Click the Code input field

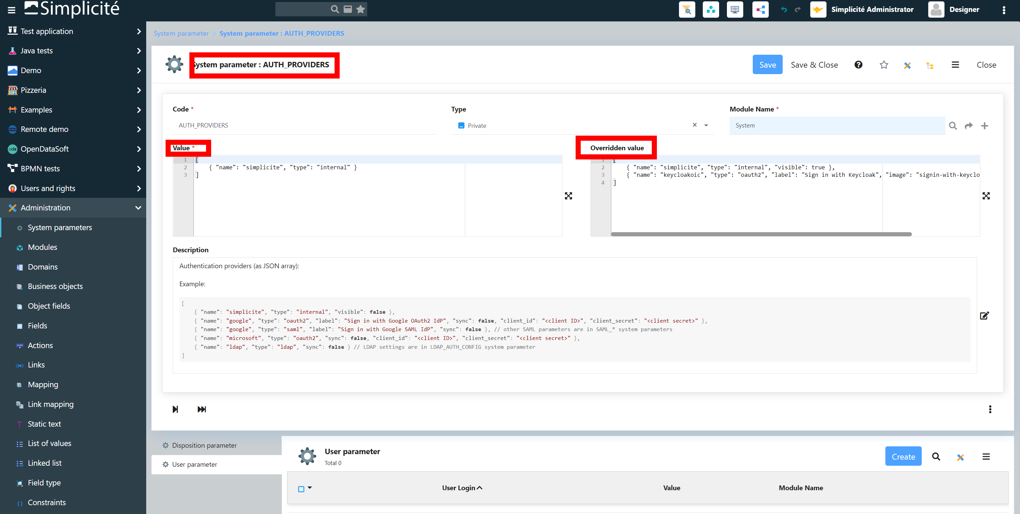[304, 125]
